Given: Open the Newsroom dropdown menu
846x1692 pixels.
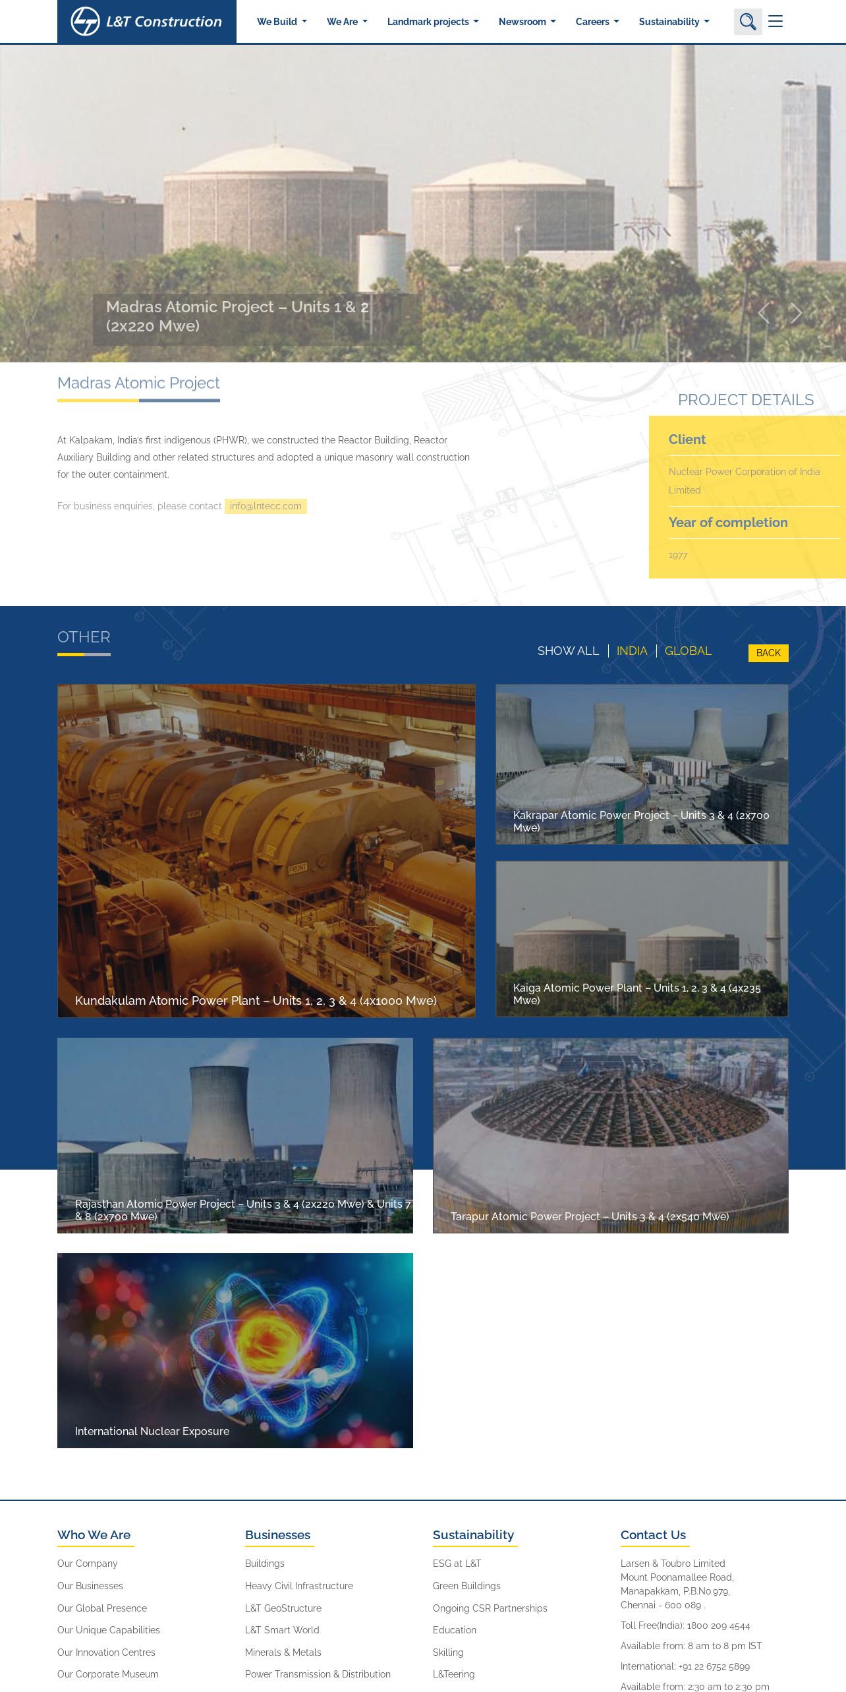Looking at the screenshot, I should (527, 22).
